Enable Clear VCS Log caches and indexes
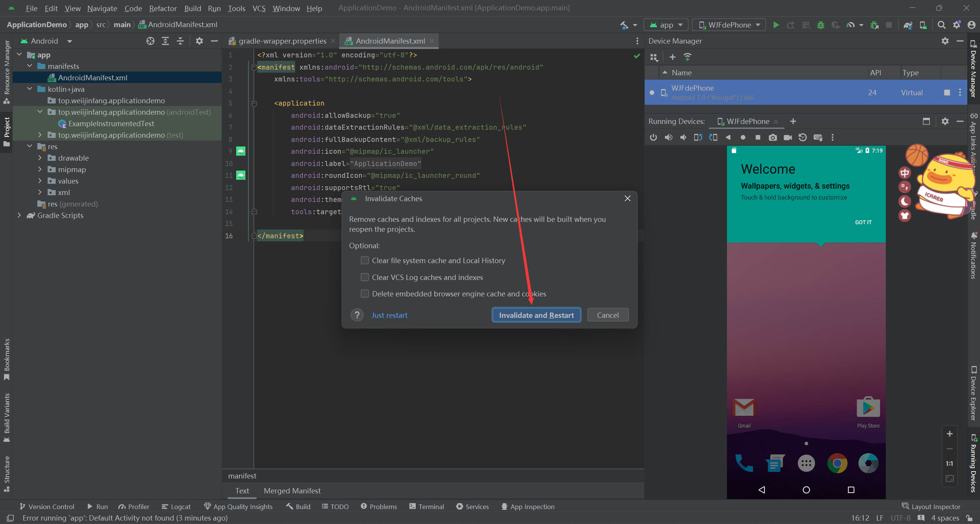 point(365,277)
